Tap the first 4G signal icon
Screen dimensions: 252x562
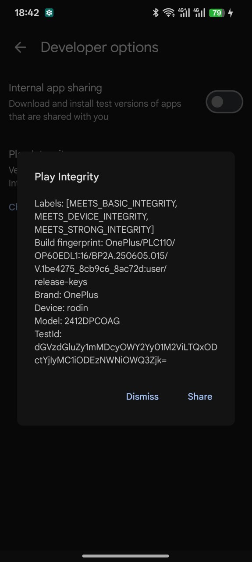click(x=185, y=13)
